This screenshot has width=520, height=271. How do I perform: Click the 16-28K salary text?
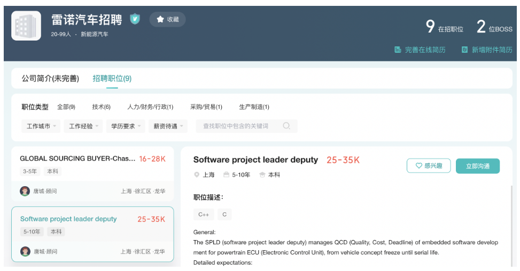point(152,159)
